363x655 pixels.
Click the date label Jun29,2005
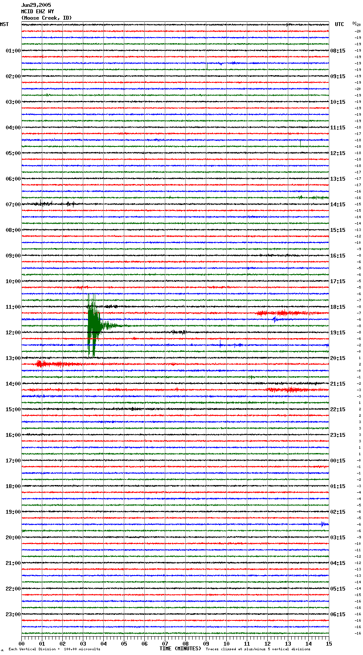(x=36, y=5)
